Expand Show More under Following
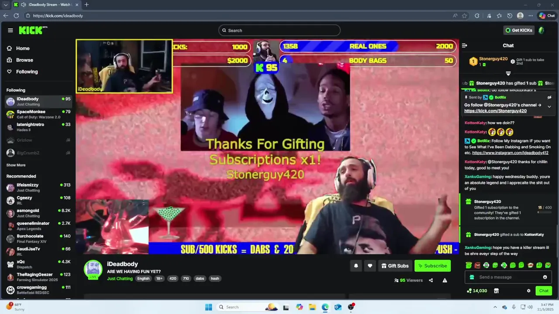559x314 pixels. point(16,165)
